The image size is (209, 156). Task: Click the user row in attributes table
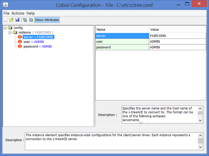pyautogui.click(x=122, y=42)
